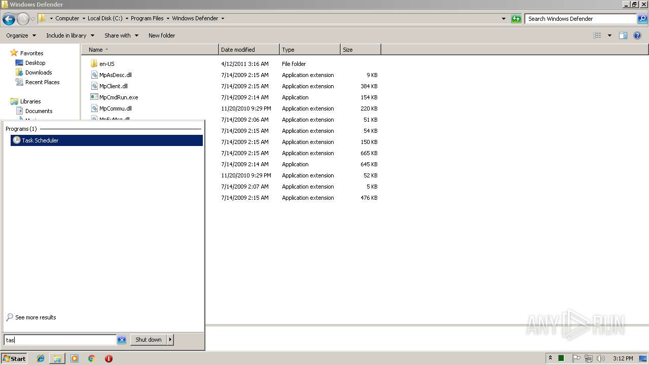Click the 645 KB size cell

(369, 164)
